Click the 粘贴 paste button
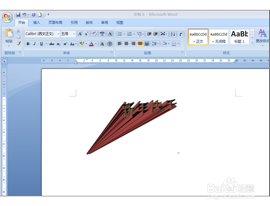 coord(9,38)
